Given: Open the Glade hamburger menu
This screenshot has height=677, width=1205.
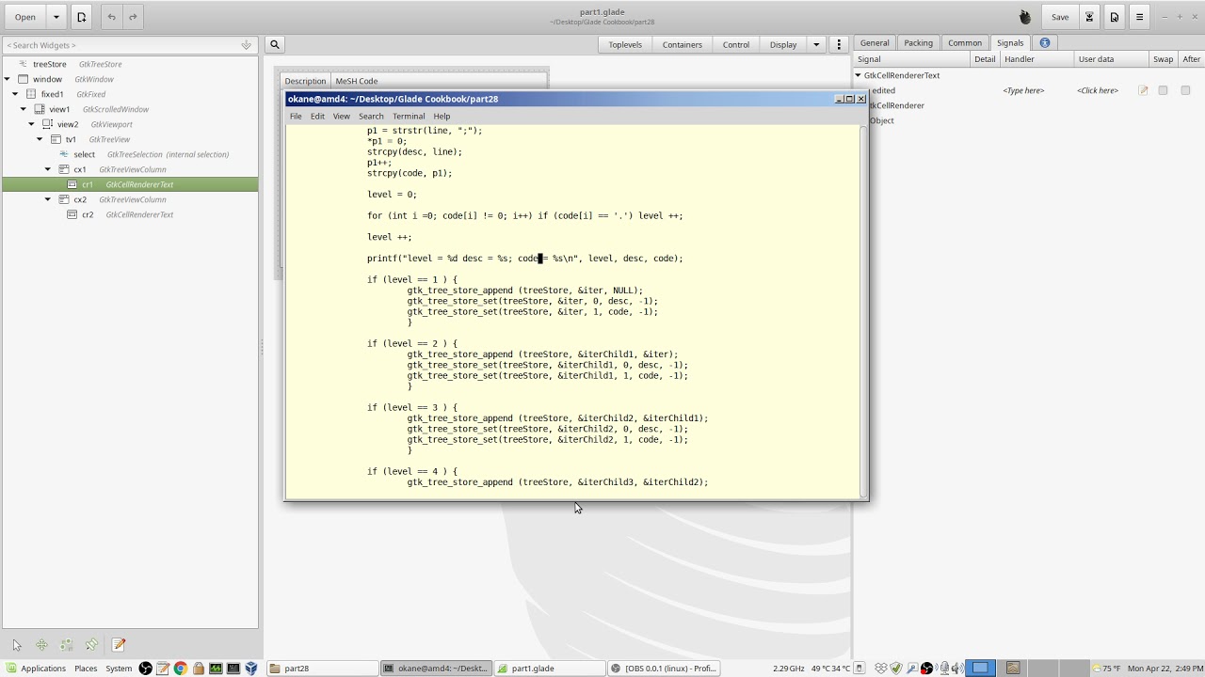Looking at the screenshot, I should tap(1139, 17).
